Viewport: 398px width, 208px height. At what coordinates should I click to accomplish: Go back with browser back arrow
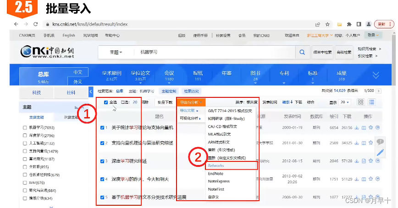point(16,24)
